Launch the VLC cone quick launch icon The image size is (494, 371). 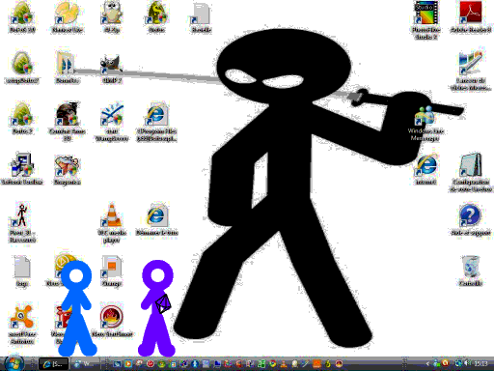click(284, 364)
